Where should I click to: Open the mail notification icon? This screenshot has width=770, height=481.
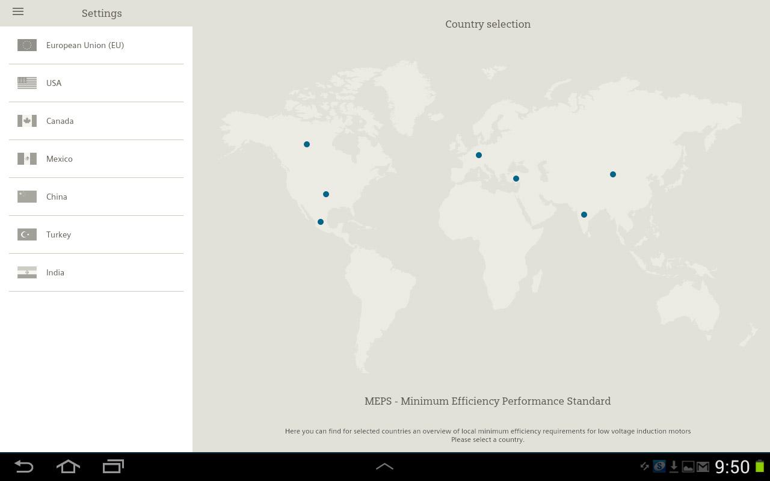(703, 467)
